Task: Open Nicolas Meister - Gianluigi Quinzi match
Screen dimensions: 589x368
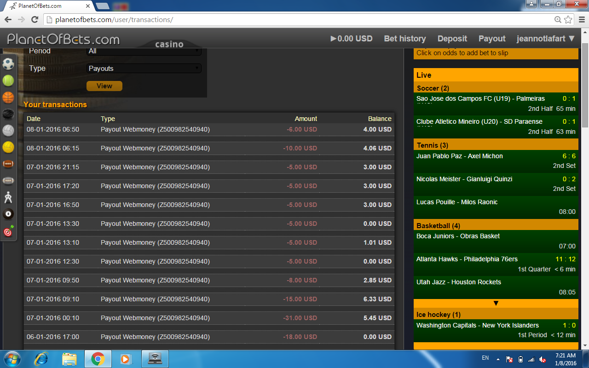Action: click(x=496, y=184)
